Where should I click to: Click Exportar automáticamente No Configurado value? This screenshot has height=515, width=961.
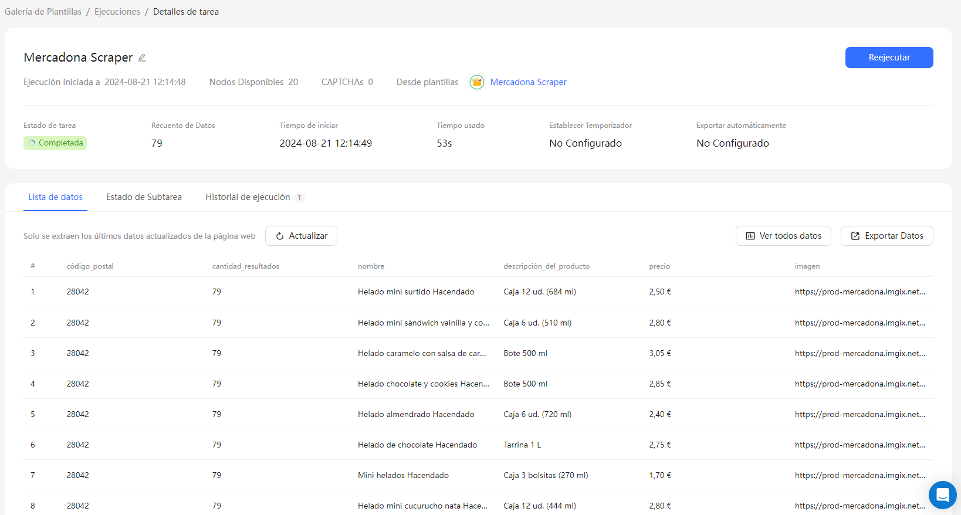[733, 143]
